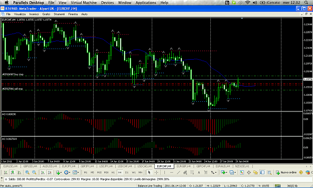The image size is (313, 188).
Task: Open the Navigator star-folder icon
Action: (x=255, y=172)
